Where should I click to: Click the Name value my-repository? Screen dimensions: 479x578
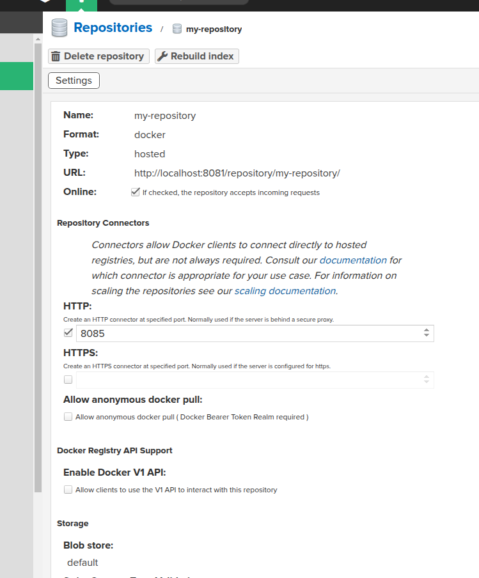click(x=165, y=116)
